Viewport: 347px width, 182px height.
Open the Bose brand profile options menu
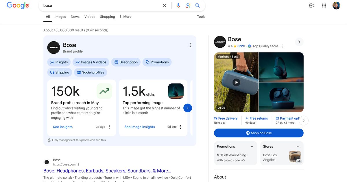coord(190,45)
